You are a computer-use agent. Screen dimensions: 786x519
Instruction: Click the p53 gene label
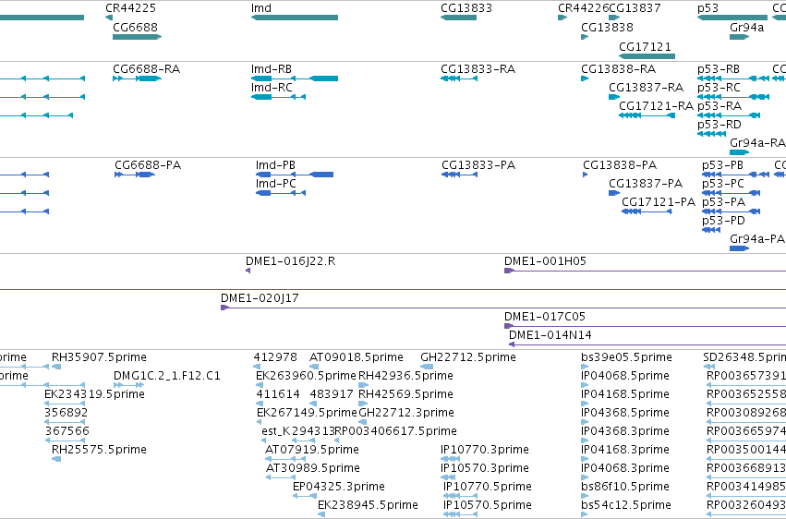click(707, 8)
